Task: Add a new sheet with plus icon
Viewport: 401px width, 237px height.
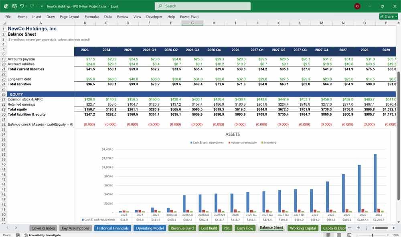Action: point(358,228)
